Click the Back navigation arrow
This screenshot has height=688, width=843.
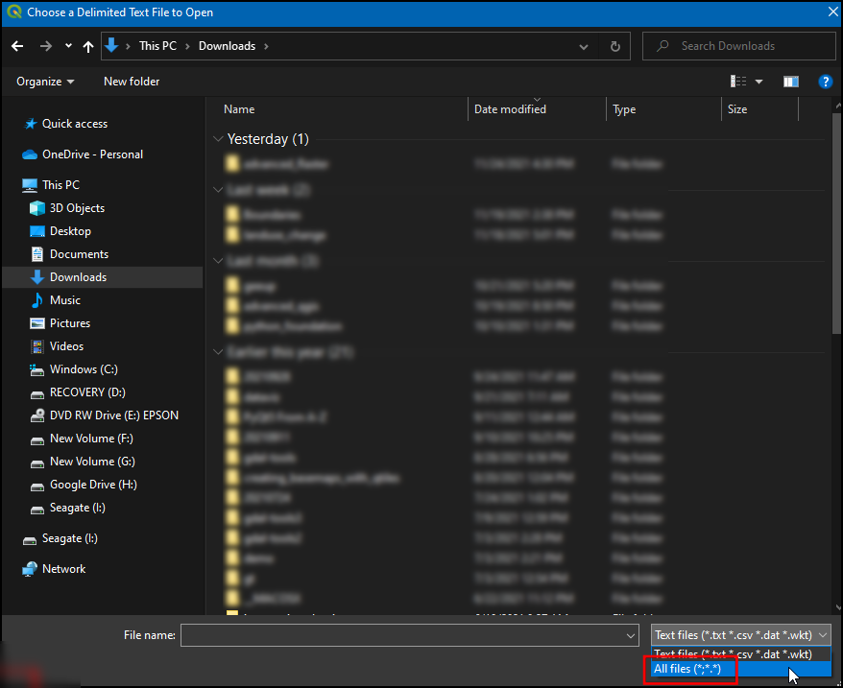click(17, 46)
